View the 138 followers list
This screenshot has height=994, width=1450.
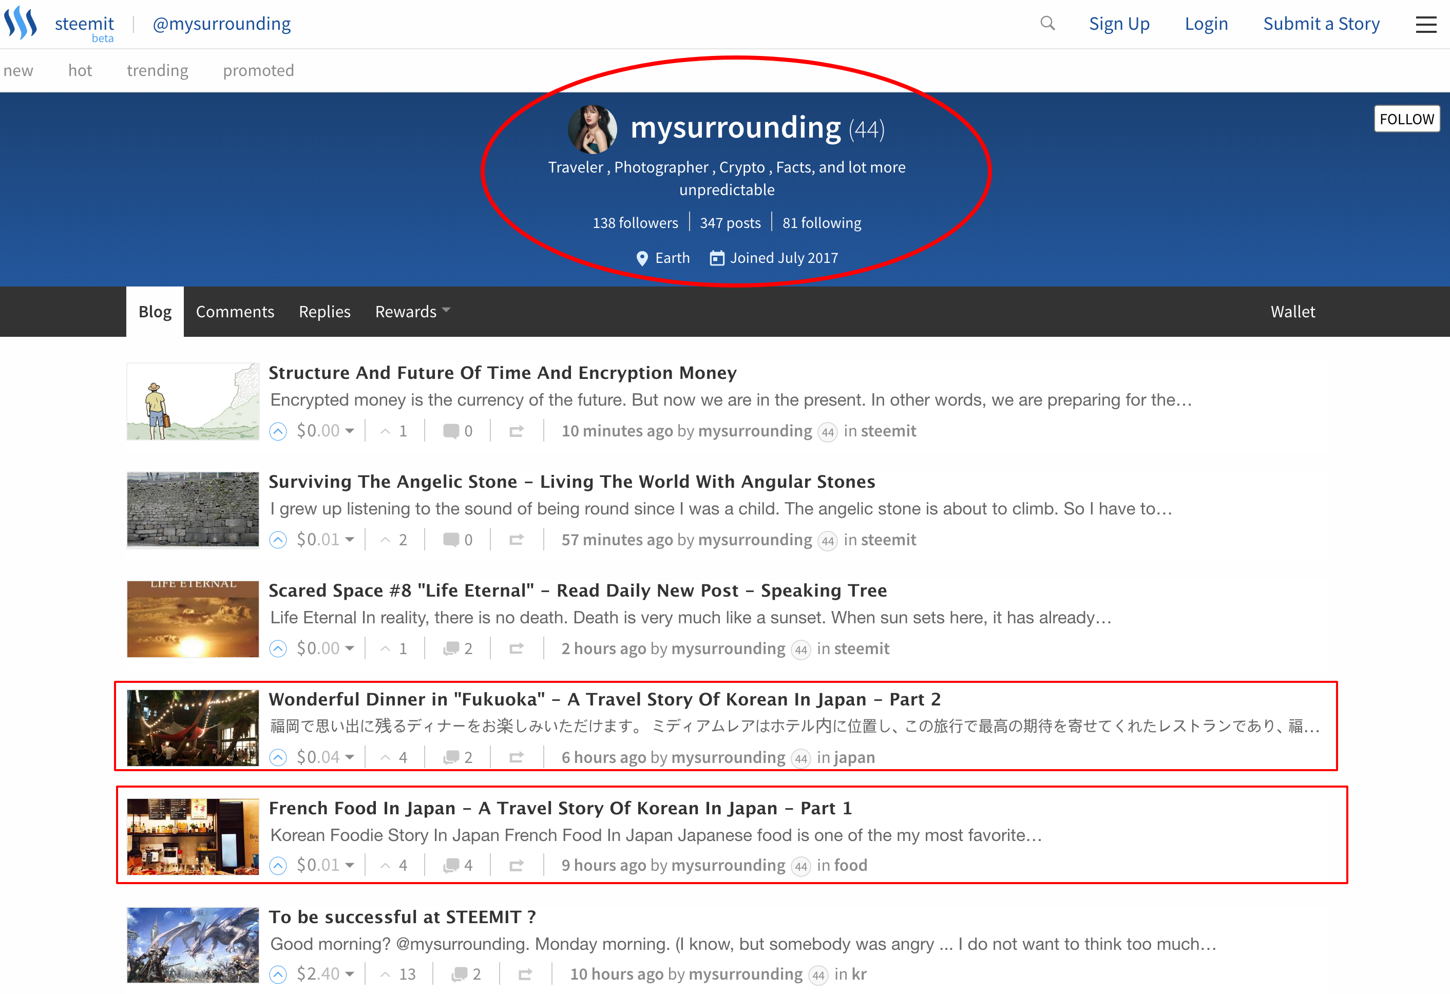tap(635, 223)
